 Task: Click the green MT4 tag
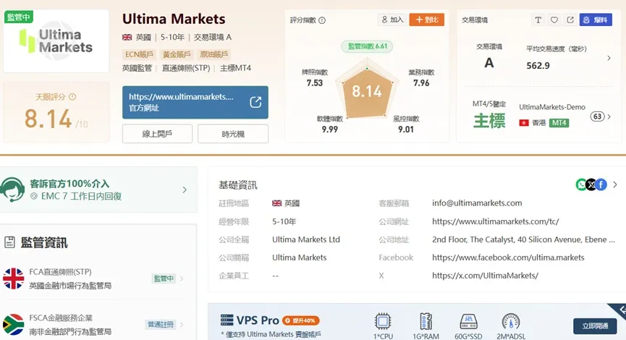tap(559, 122)
